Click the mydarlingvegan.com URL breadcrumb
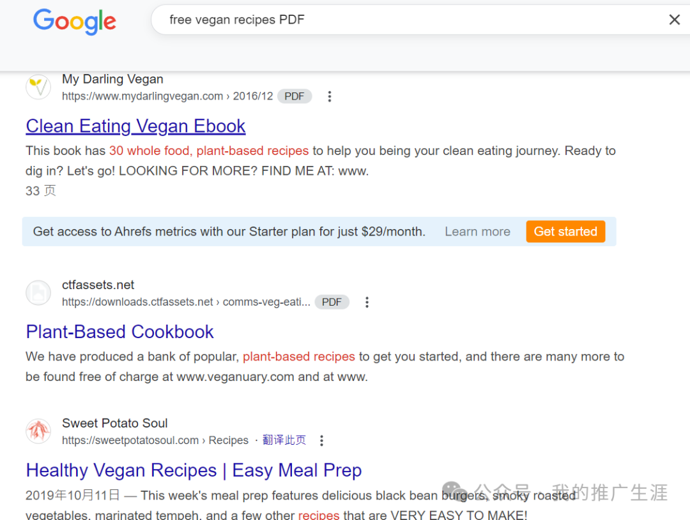 (167, 96)
